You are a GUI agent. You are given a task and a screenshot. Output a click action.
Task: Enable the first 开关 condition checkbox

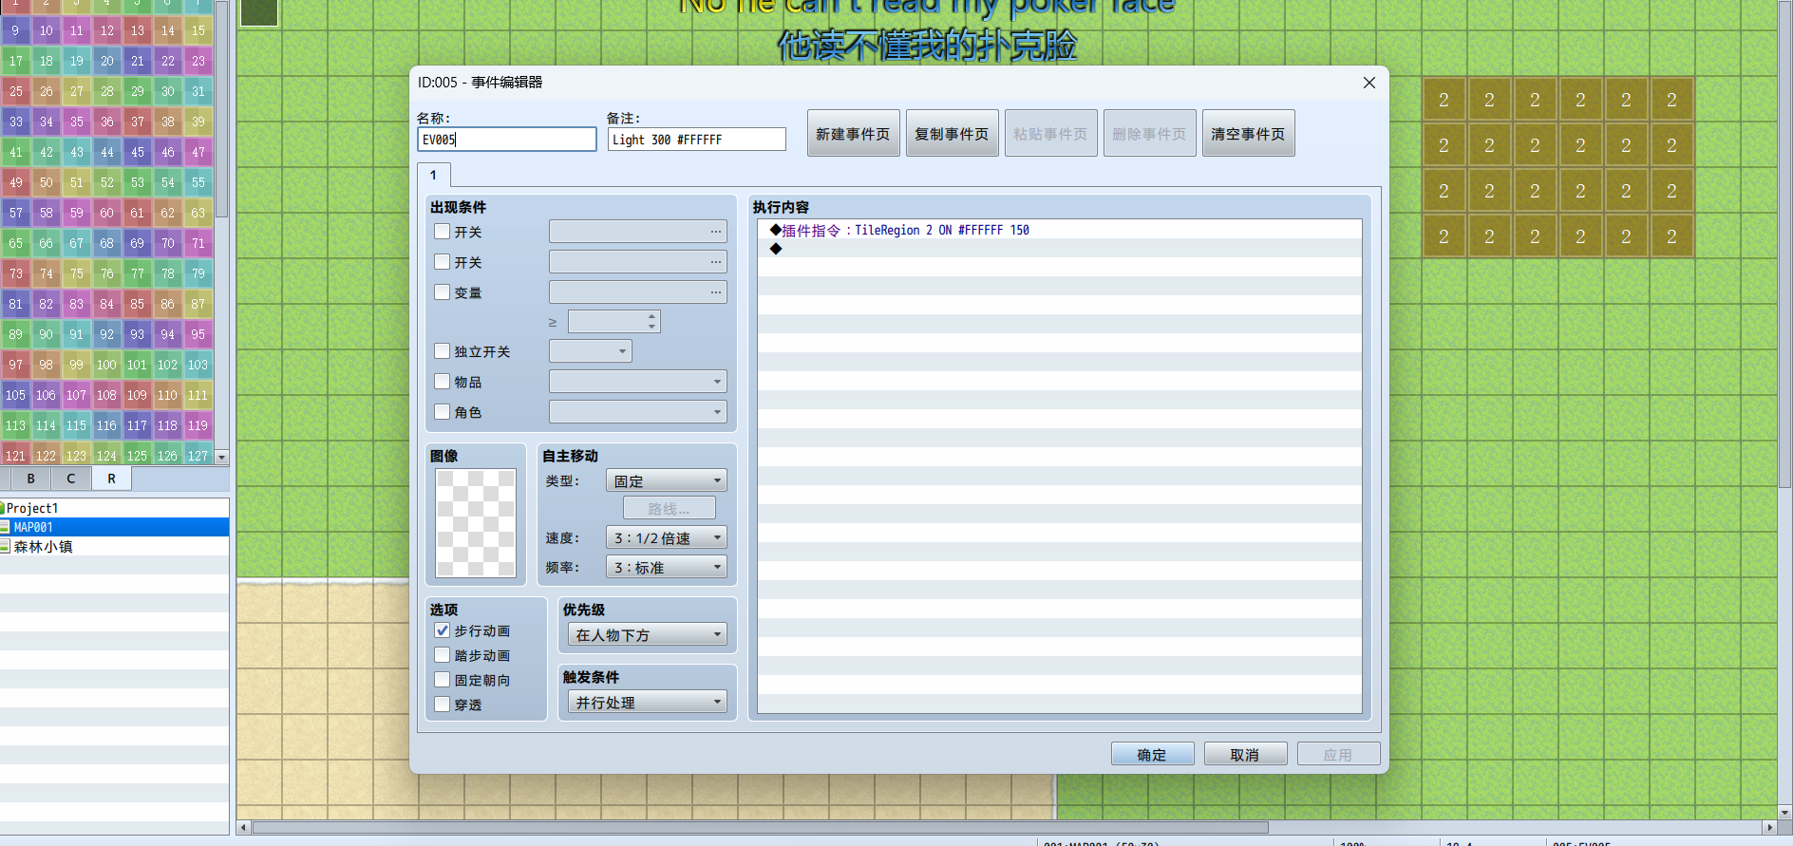442,231
